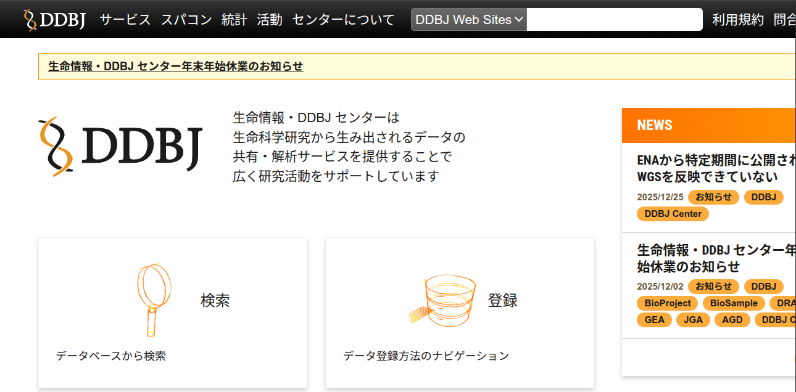Click the header search input field

tap(614, 20)
